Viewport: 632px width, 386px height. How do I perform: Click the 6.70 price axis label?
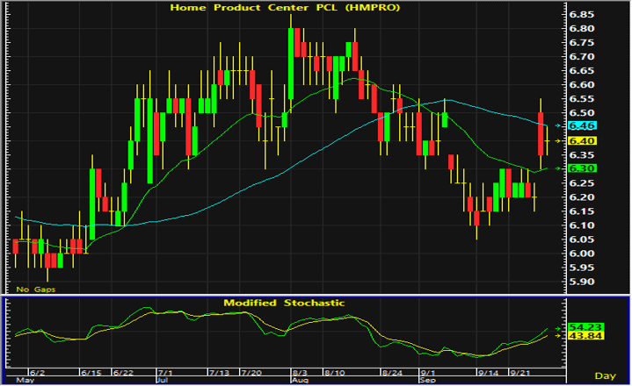coord(582,57)
